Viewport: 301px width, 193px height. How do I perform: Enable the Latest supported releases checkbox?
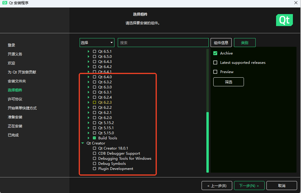tap(215, 63)
